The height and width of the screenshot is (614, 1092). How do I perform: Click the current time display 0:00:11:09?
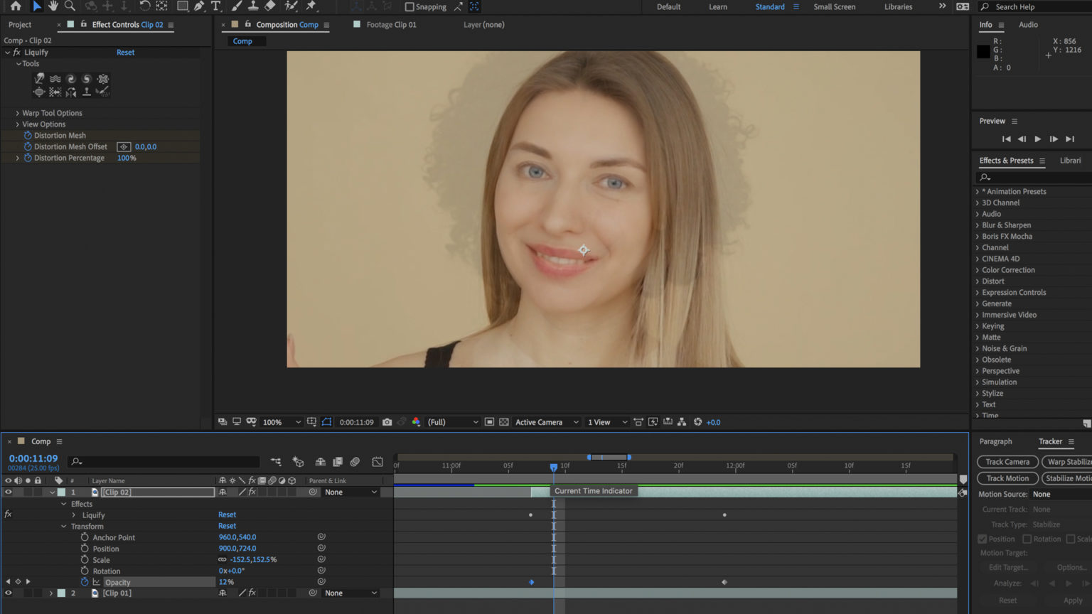point(33,458)
